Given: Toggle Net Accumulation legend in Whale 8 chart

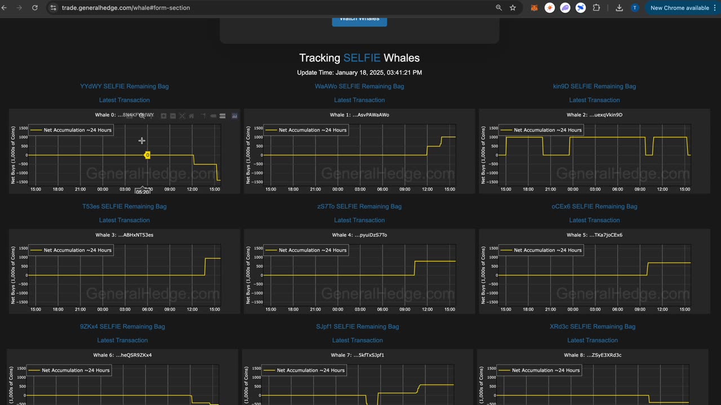Looking at the screenshot, I should pyautogui.click(x=539, y=370).
